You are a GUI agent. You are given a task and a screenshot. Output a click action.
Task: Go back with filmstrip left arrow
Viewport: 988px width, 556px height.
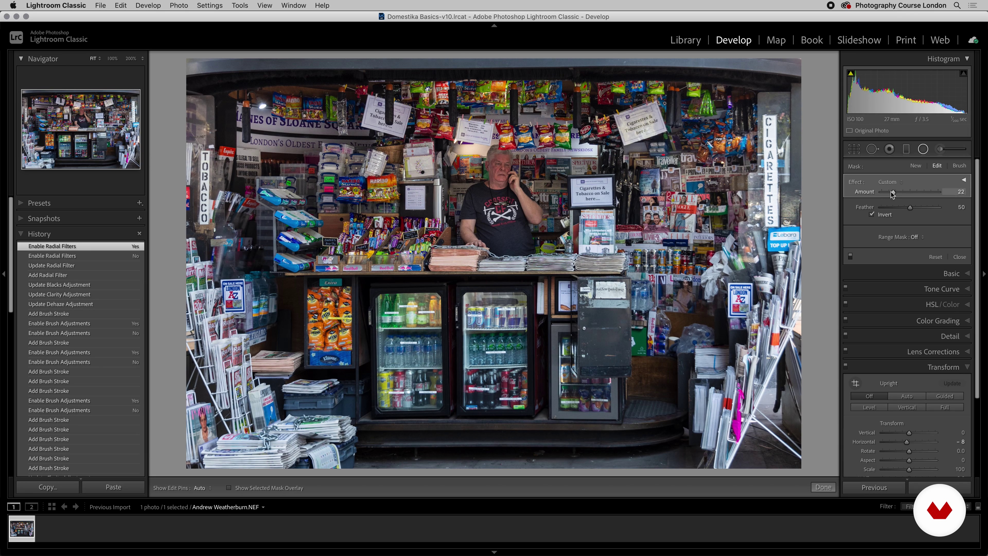coord(64,507)
